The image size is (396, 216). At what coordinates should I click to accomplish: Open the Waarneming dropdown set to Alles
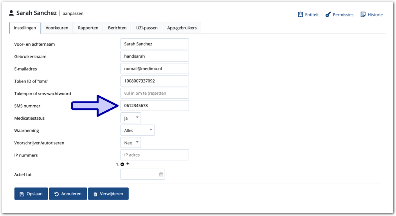[137, 130]
